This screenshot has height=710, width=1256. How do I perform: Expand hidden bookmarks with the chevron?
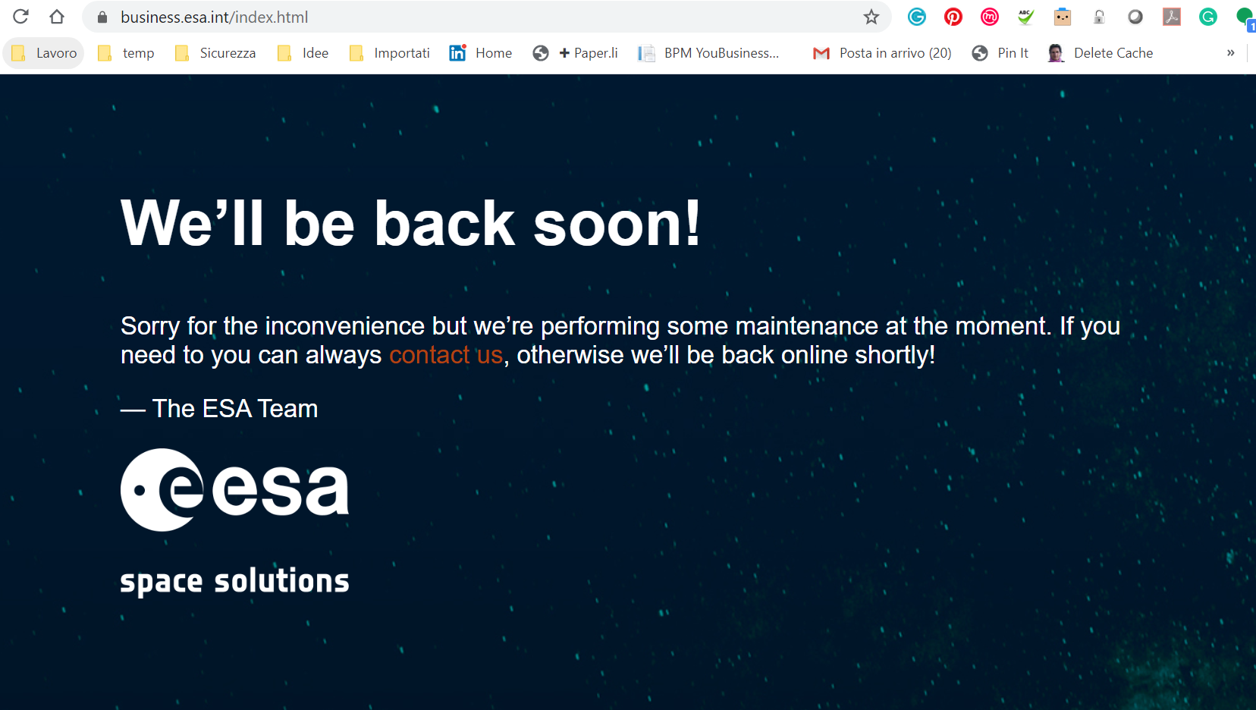pos(1230,53)
